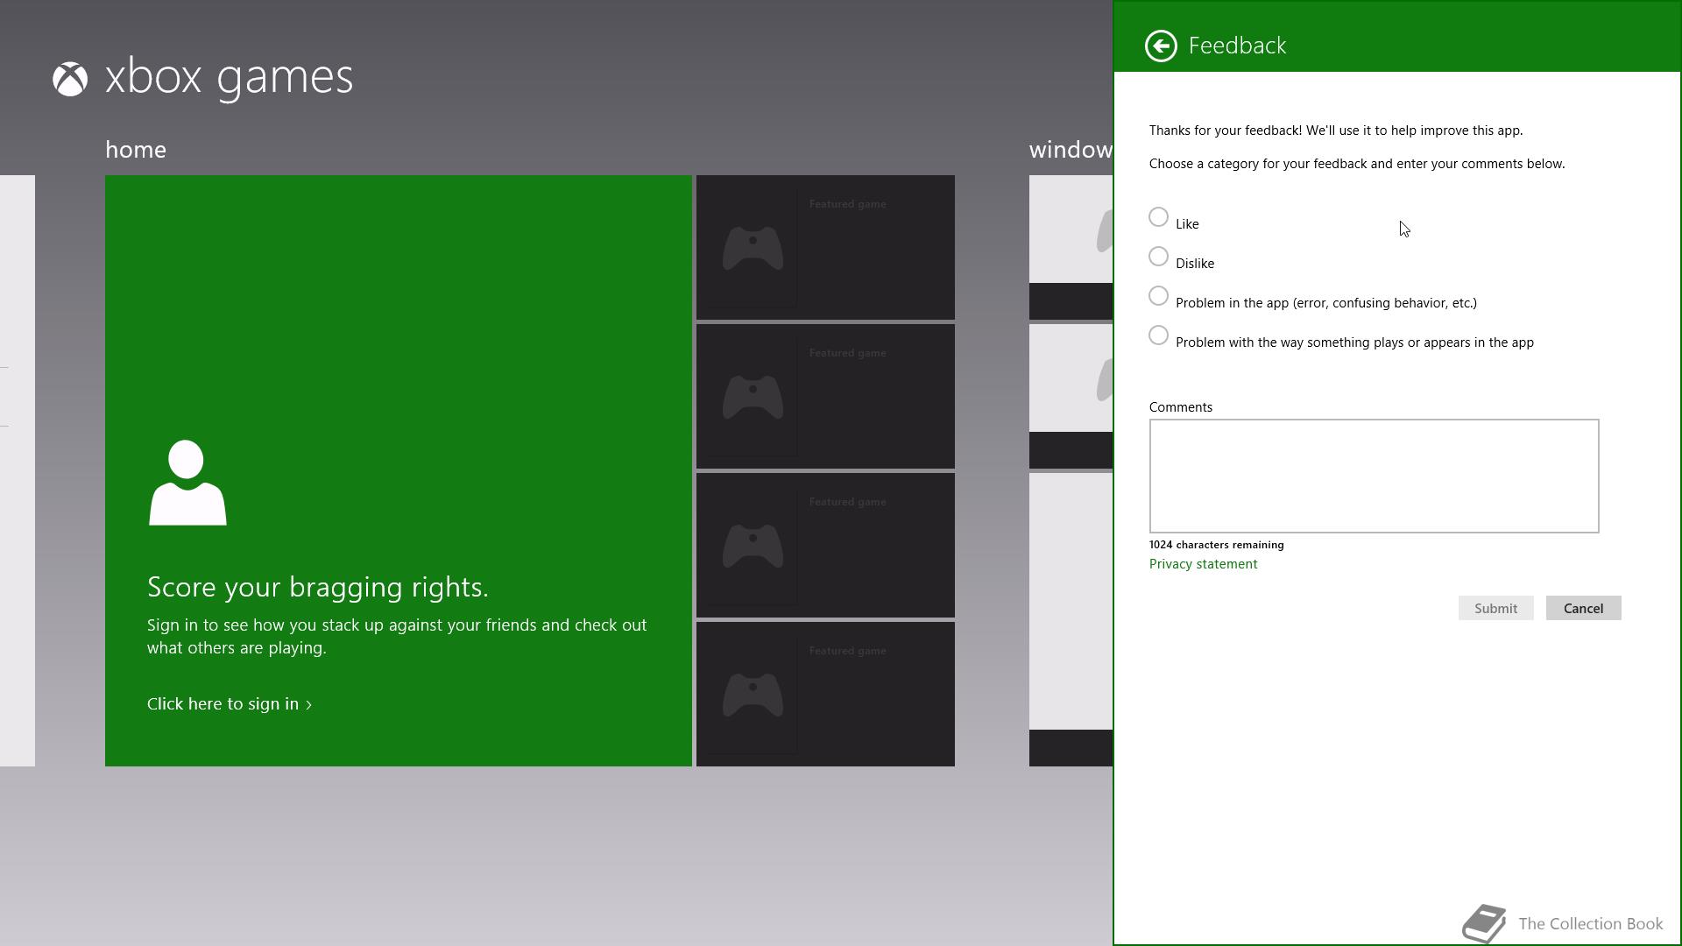Open the first Featured game tile

[825, 247]
